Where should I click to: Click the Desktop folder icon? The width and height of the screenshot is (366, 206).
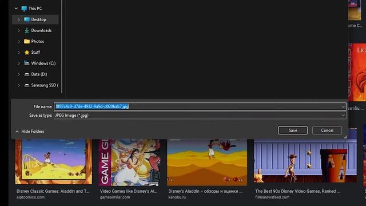point(27,19)
